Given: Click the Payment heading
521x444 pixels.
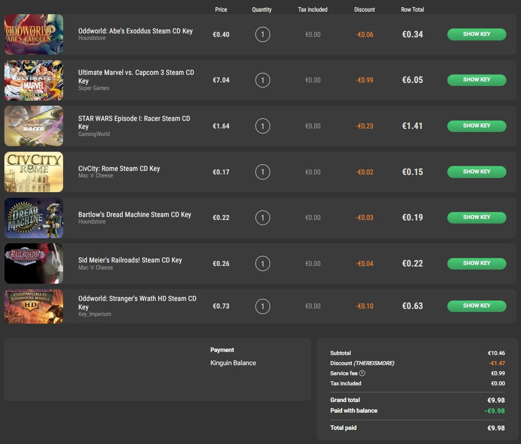Looking at the screenshot, I should 222,350.
